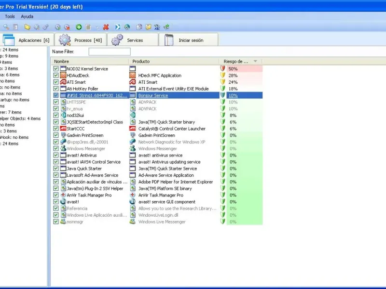The width and height of the screenshot is (386, 289).
Task: Select 'JQSIEStartDetectorImpl Class' in the list
Action: [95, 122]
